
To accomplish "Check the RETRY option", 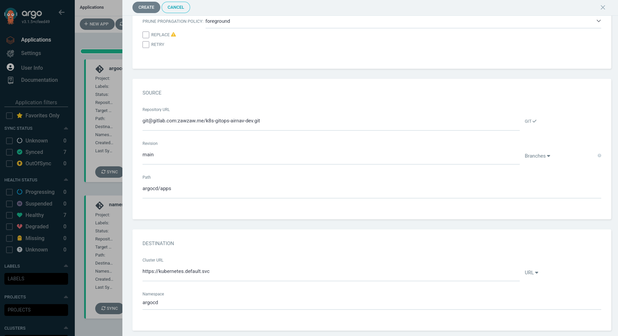I will (x=146, y=44).
